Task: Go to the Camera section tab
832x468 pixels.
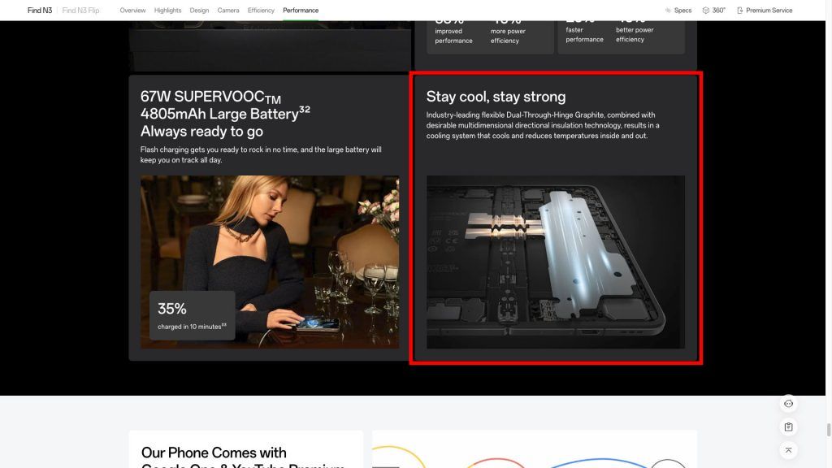Action: point(228,11)
